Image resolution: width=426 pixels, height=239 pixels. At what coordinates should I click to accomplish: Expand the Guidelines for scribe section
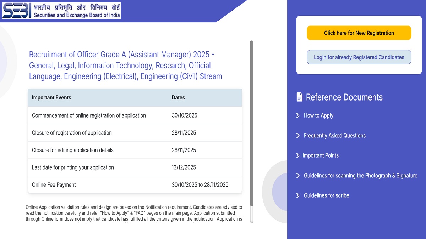326,195
